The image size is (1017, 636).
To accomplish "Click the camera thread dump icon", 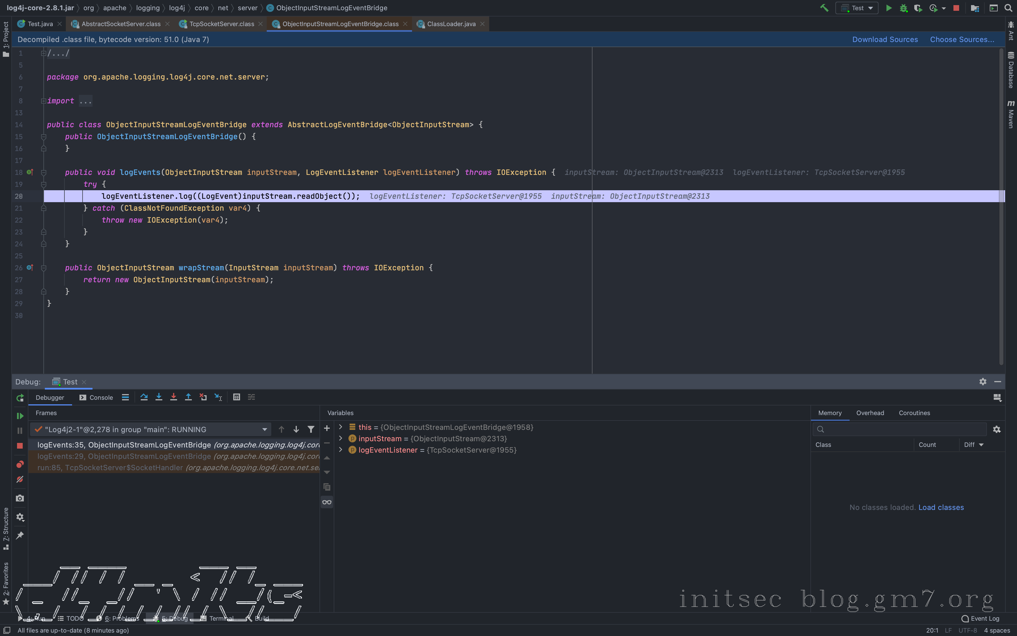I will pyautogui.click(x=20, y=498).
